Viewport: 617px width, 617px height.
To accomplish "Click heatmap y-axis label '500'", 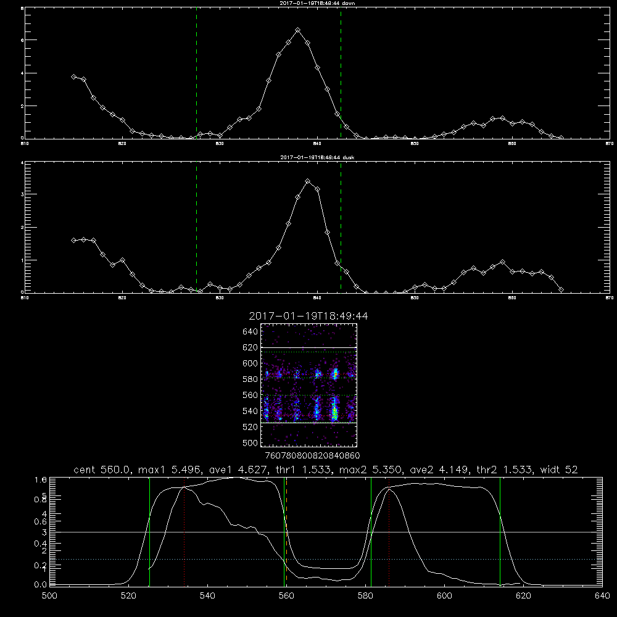I will coord(251,442).
